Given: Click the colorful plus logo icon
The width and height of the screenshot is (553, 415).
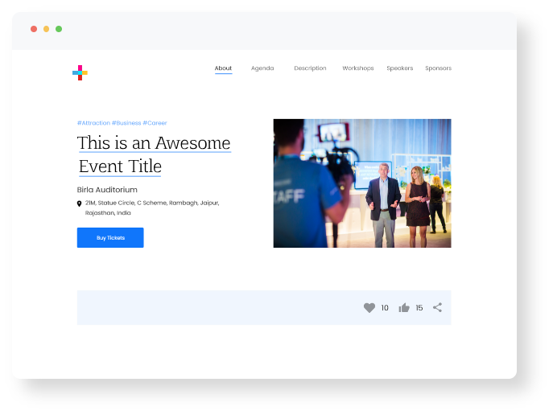Looking at the screenshot, I should coord(80,73).
